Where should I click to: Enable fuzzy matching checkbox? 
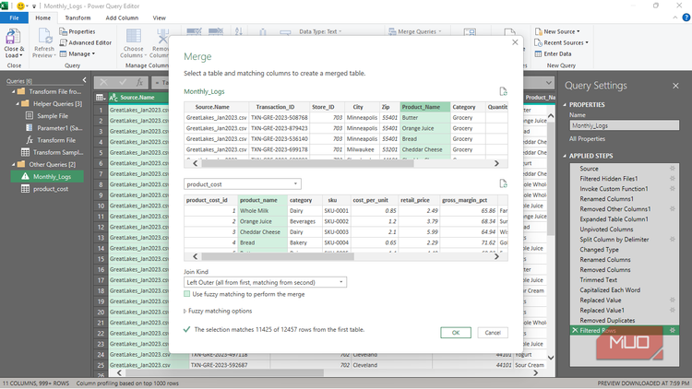(x=187, y=294)
